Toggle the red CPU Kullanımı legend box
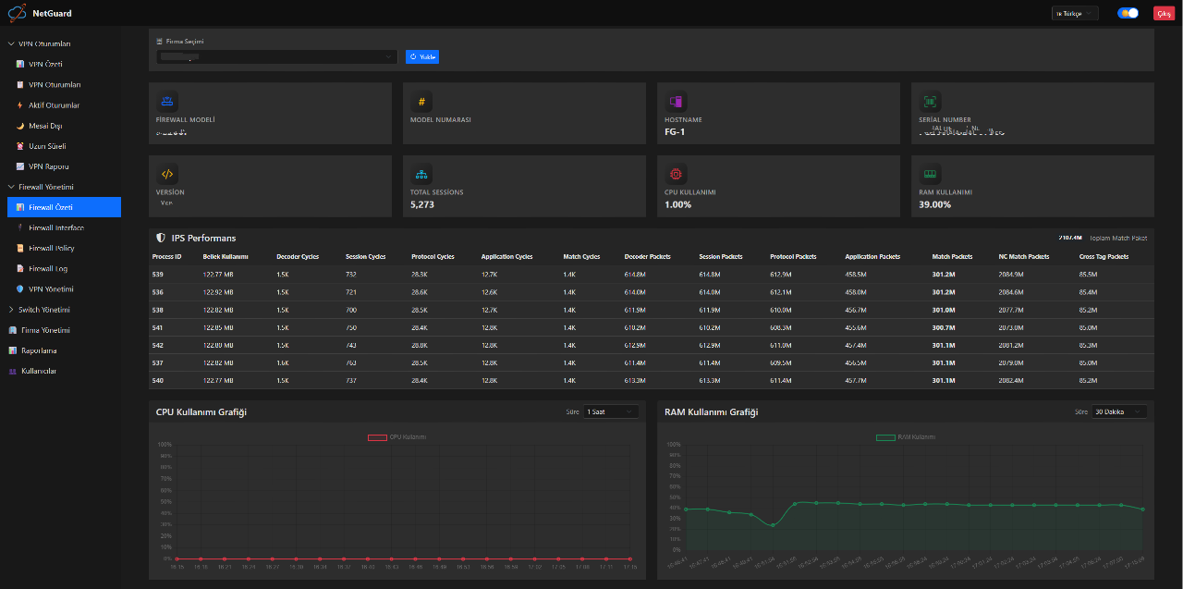Viewport: 1183px width, 589px height. point(376,437)
